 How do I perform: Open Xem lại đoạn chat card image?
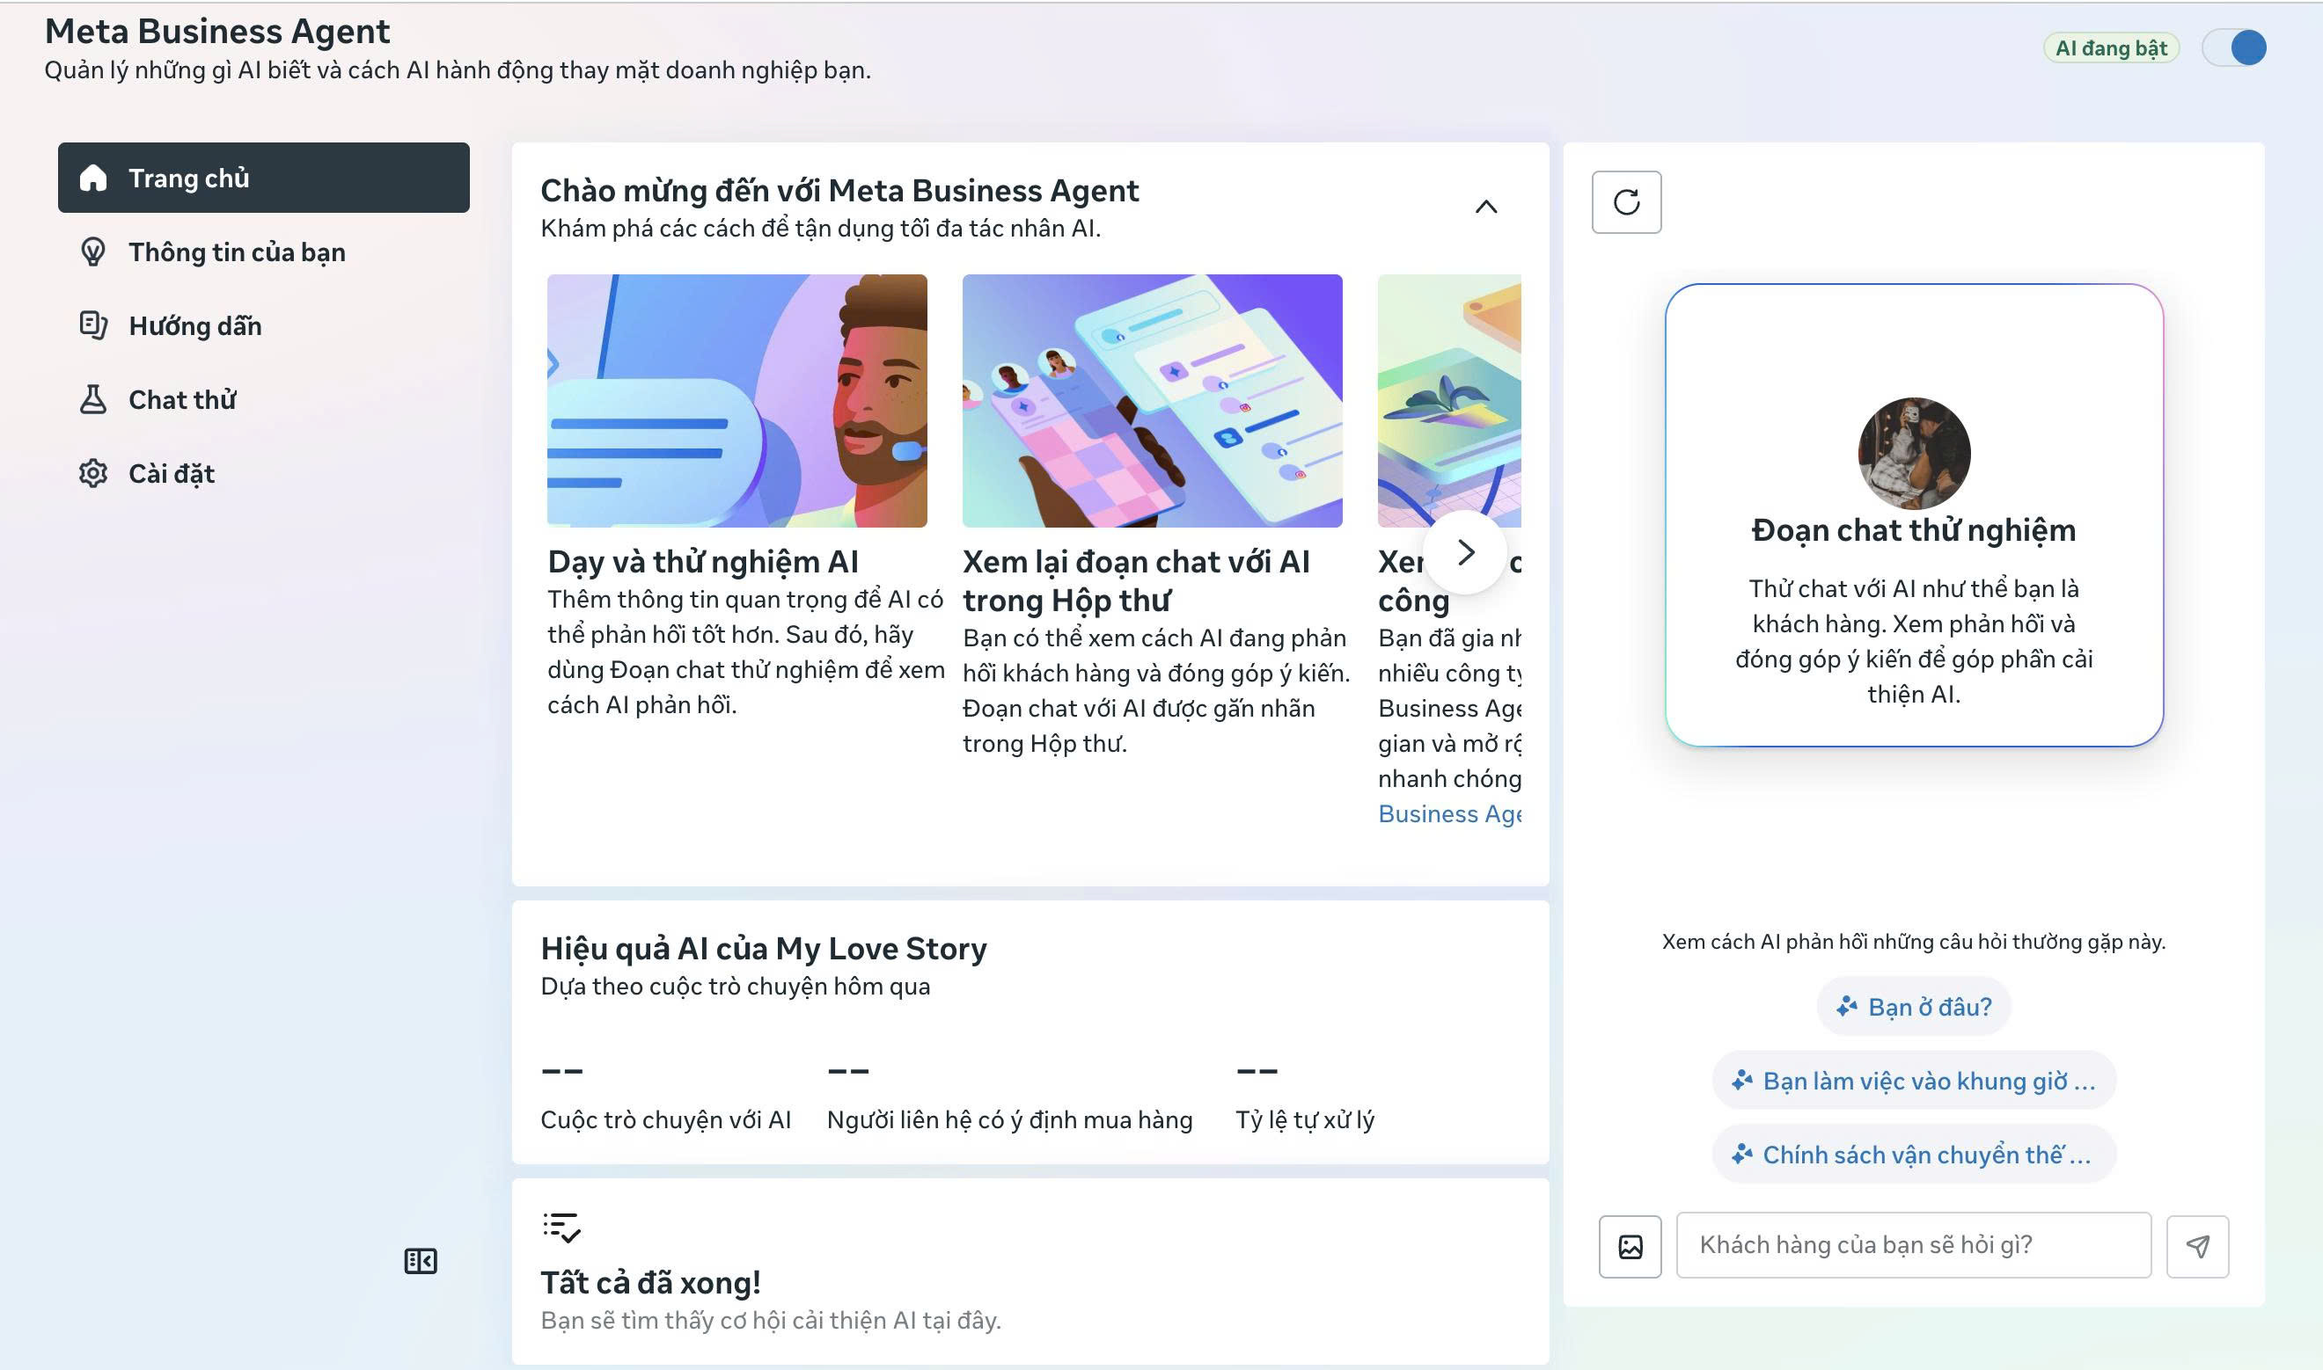(x=1152, y=401)
